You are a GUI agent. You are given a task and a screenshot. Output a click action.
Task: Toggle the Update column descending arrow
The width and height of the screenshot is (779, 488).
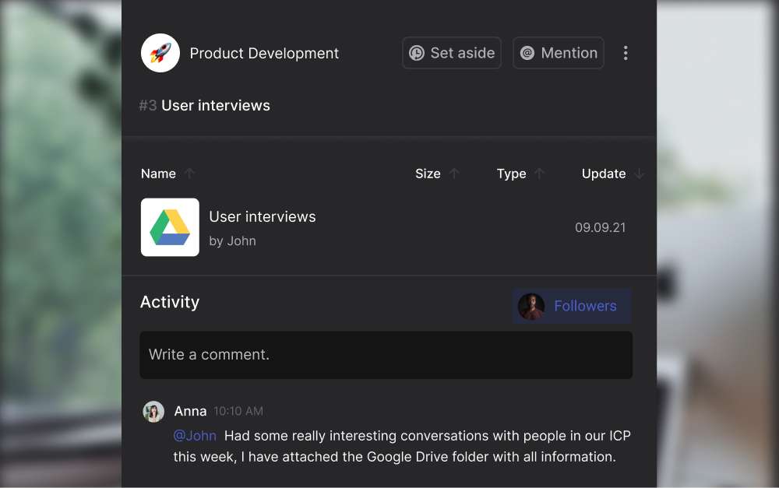point(640,174)
